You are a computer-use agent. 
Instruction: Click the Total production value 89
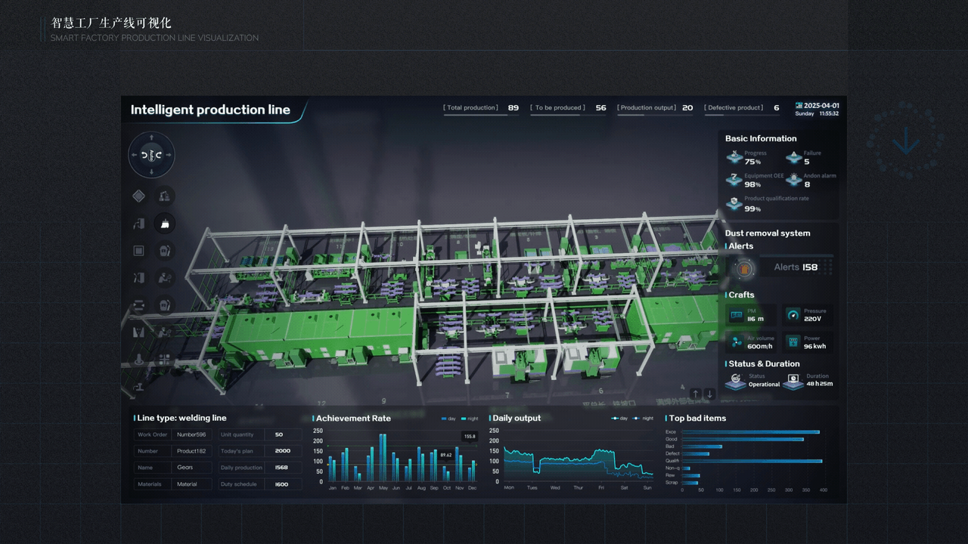coord(513,108)
